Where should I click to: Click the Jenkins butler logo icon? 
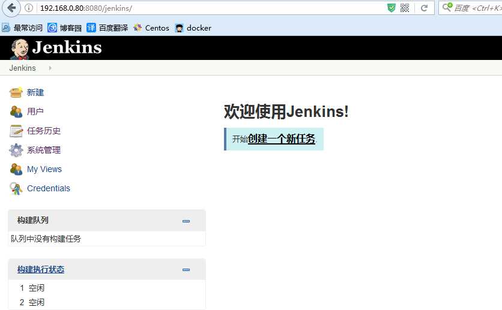pos(20,49)
